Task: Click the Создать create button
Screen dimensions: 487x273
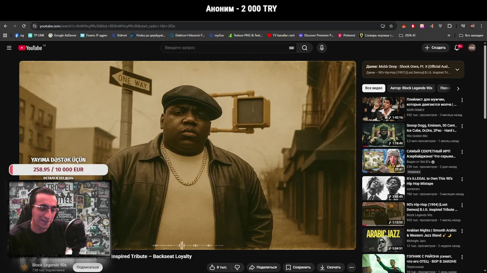Action: tap(435, 48)
